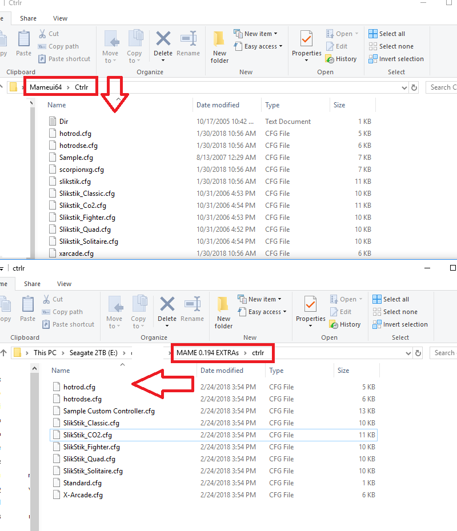Refresh the bottom window address bar
This screenshot has height=531, width=457.
[418, 353]
